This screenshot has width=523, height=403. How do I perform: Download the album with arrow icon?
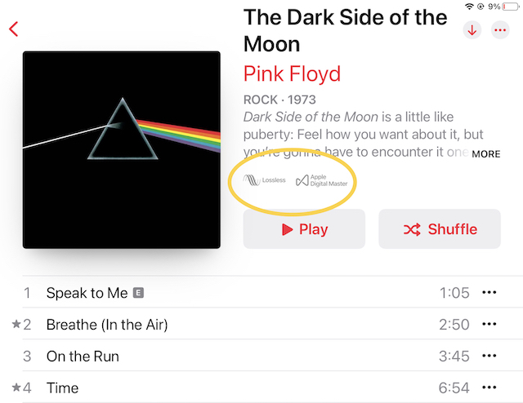coord(472,29)
